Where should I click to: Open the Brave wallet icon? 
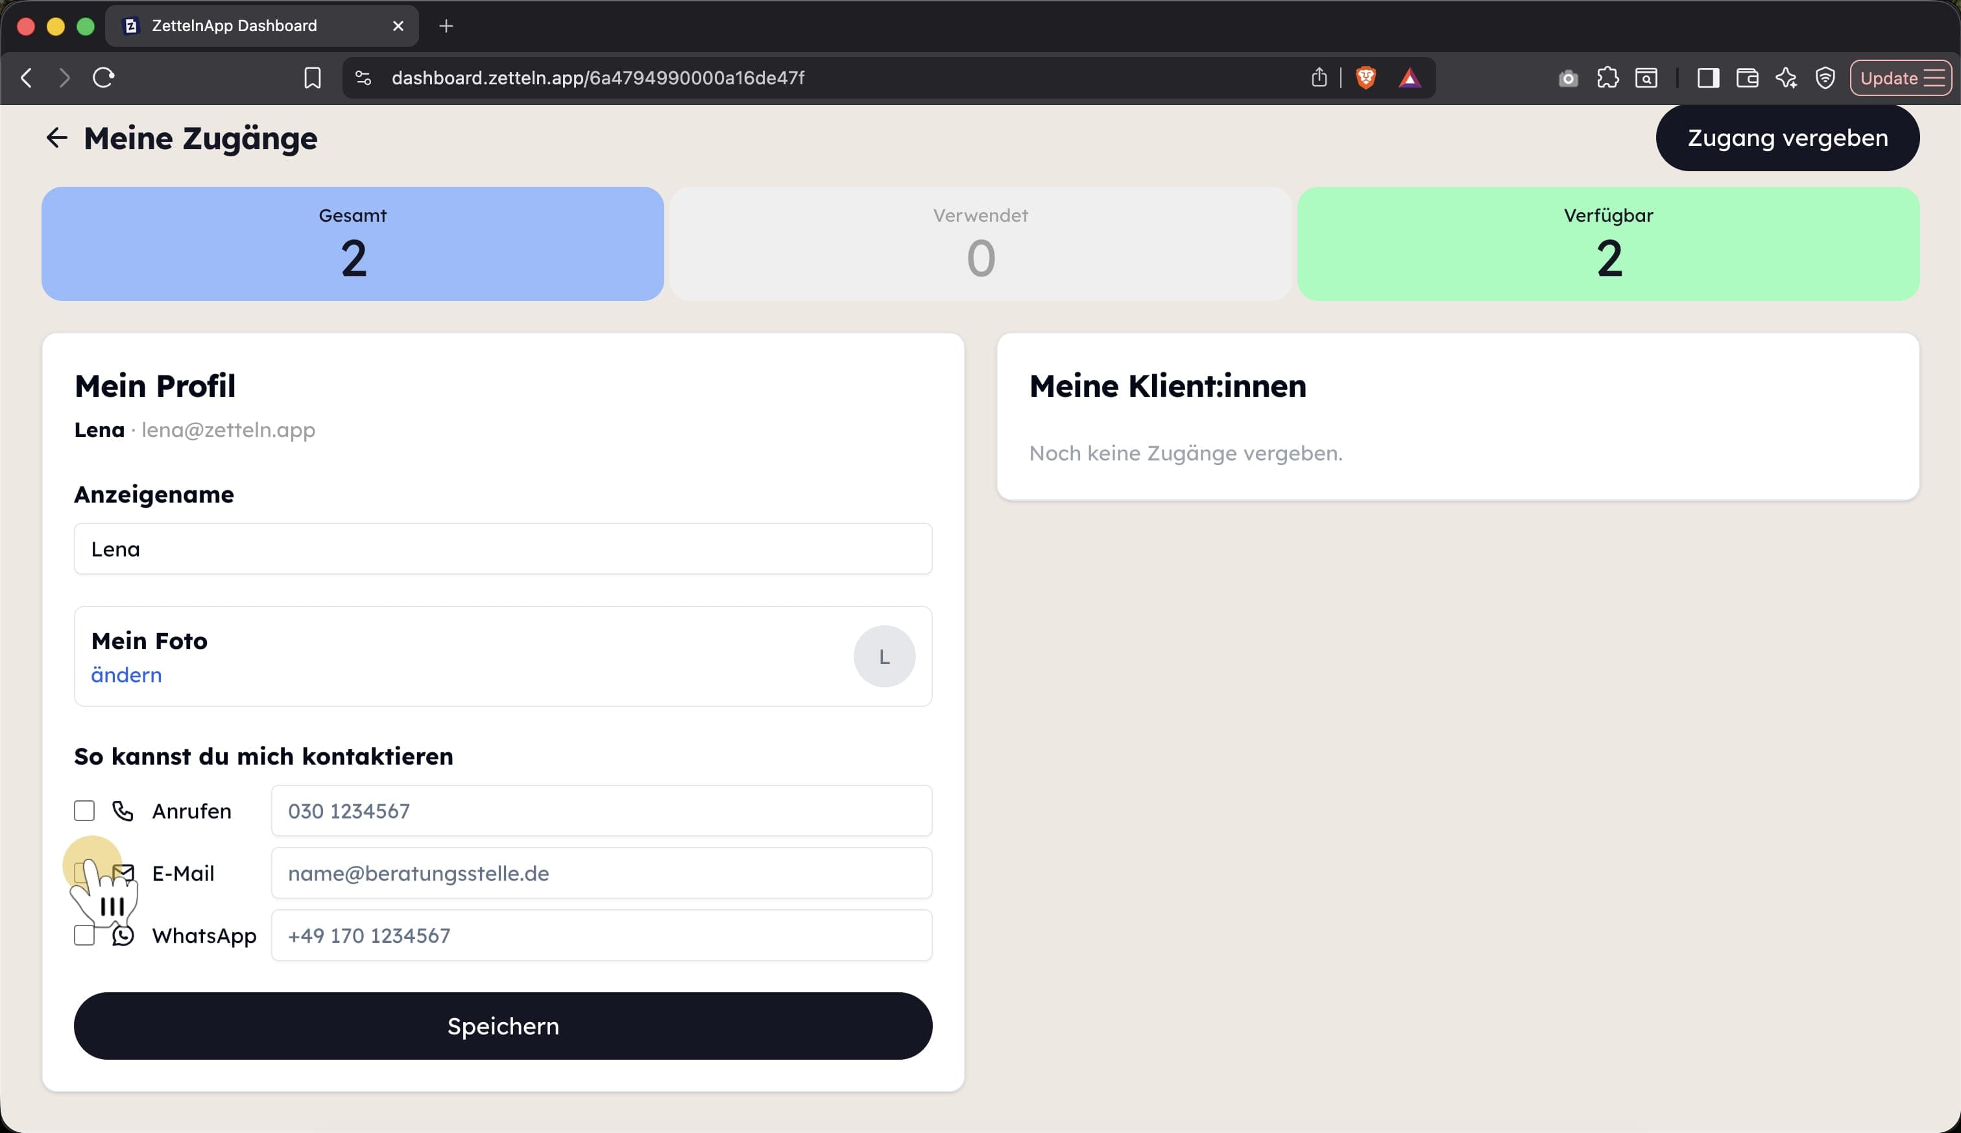[x=1747, y=78]
